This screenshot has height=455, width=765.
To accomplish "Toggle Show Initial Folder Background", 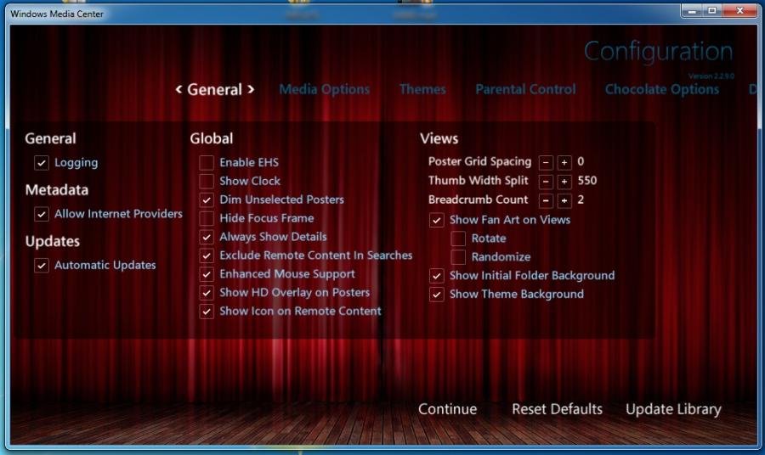I will pyautogui.click(x=437, y=276).
